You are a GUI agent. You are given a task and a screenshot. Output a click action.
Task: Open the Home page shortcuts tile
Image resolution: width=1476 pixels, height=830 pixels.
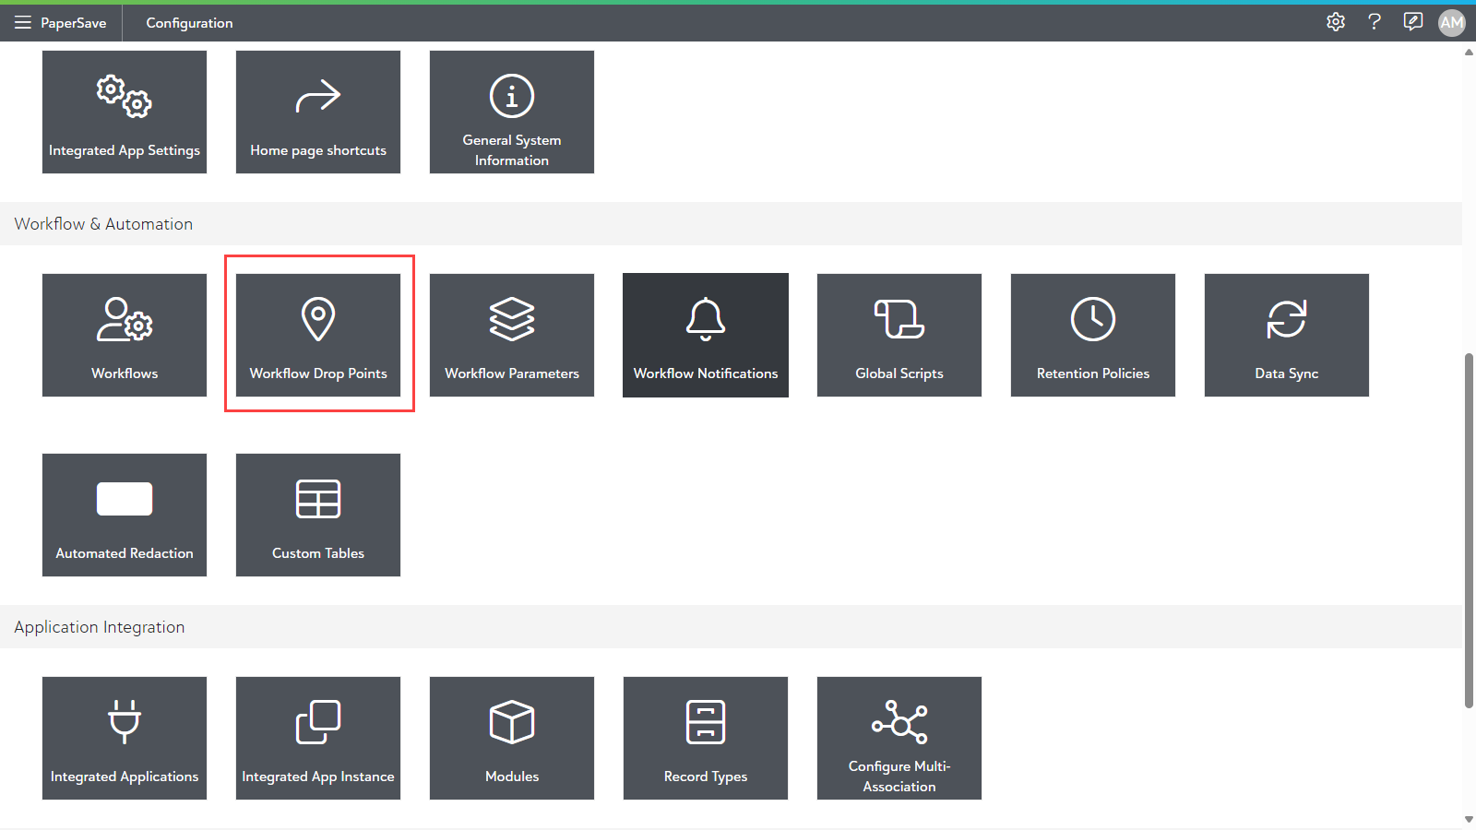(318, 112)
